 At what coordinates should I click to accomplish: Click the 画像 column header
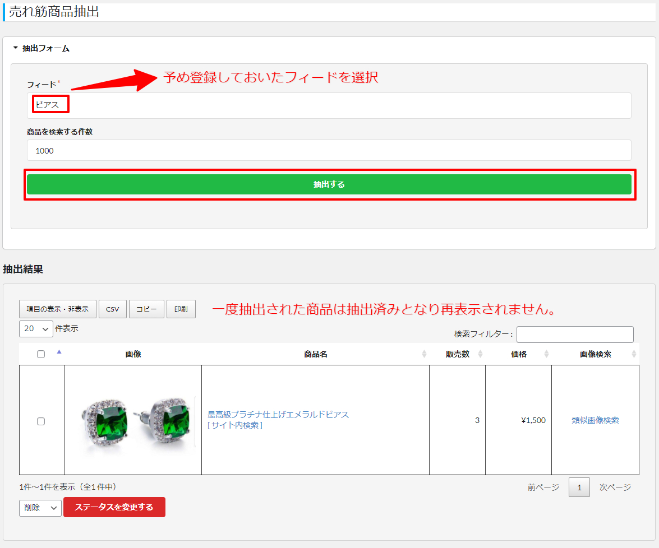click(x=133, y=354)
